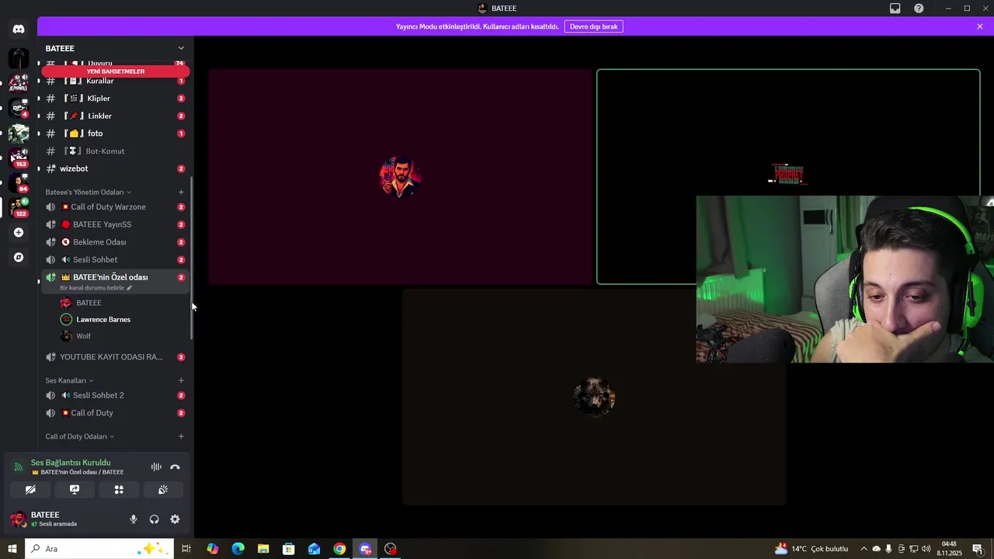Collapse the Call of Duty Odaları category
This screenshot has height=559, width=994.
coord(79,436)
